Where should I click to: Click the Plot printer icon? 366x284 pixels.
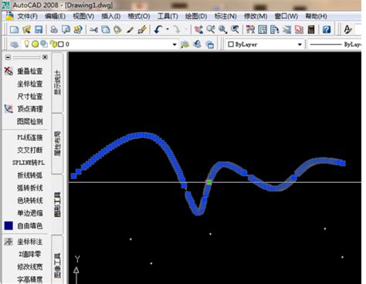coord(54,29)
